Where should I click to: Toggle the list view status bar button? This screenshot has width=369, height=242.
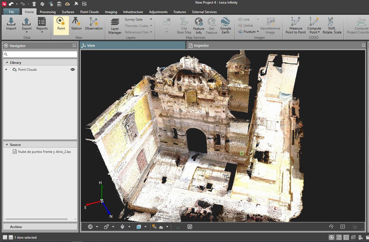coord(346,237)
